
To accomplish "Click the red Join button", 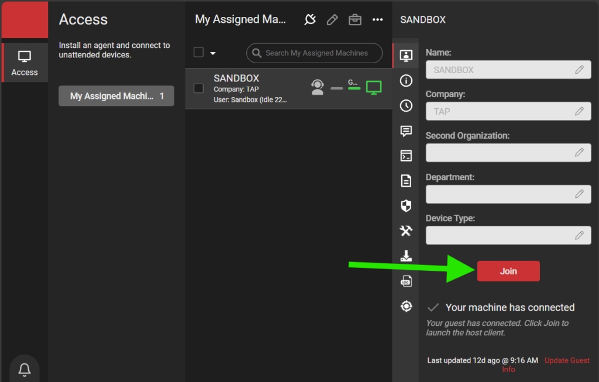I will click(508, 271).
